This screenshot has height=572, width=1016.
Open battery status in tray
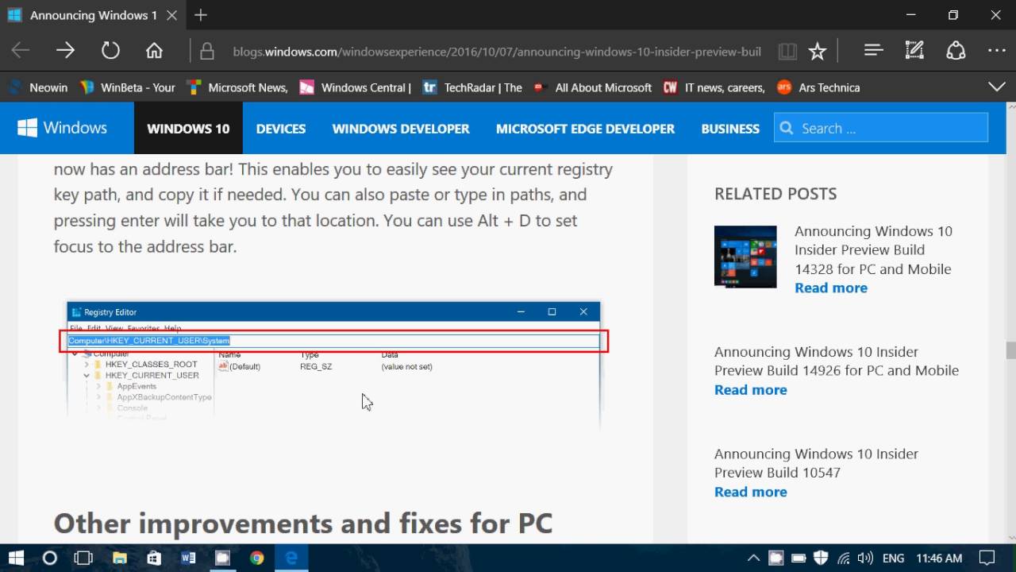click(799, 558)
